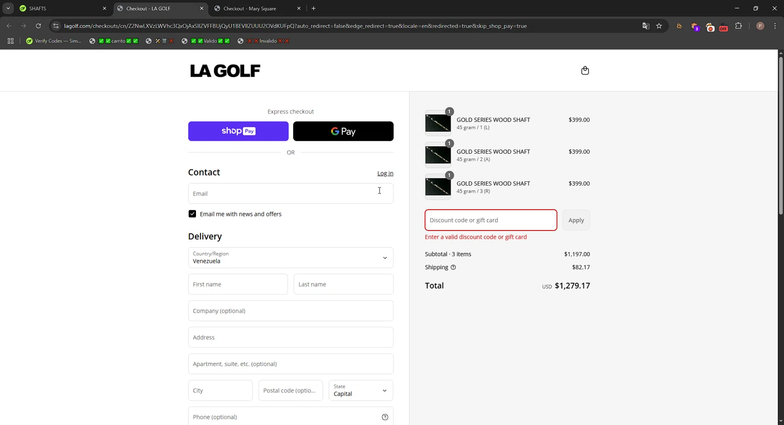This screenshot has height=425, width=784.
Task: Pay with the Google Pay button
Action: point(343,131)
